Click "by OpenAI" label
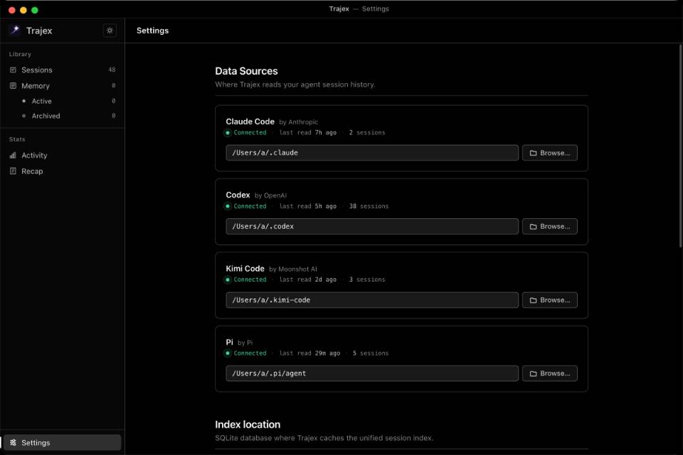The image size is (683, 455). pyautogui.click(x=270, y=196)
